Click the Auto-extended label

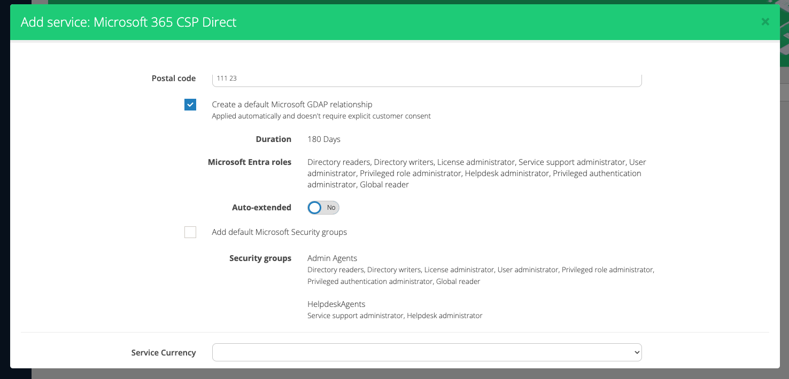pos(261,208)
